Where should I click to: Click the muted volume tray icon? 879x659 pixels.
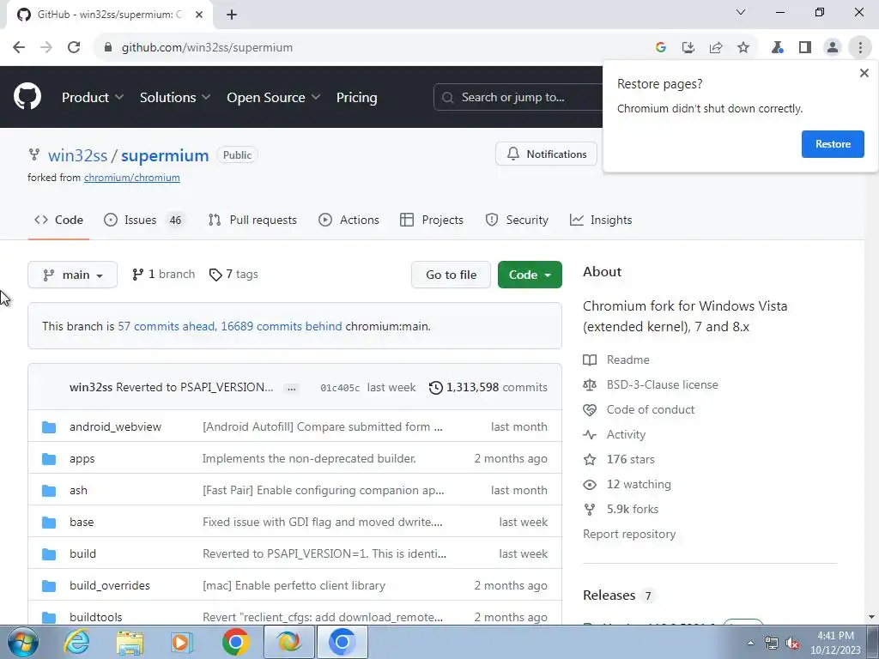(x=792, y=644)
